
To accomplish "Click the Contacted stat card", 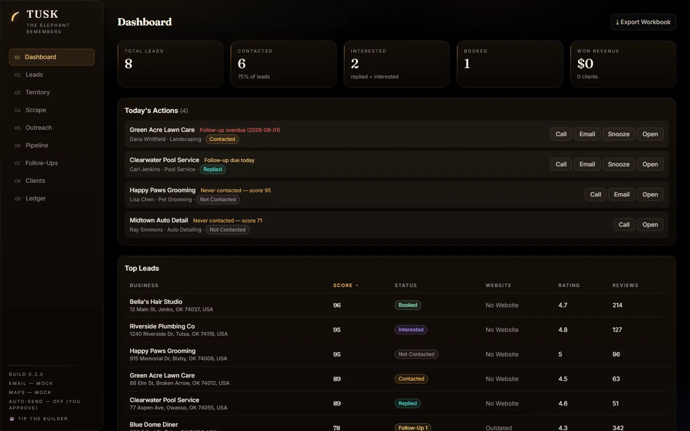I will coord(283,64).
